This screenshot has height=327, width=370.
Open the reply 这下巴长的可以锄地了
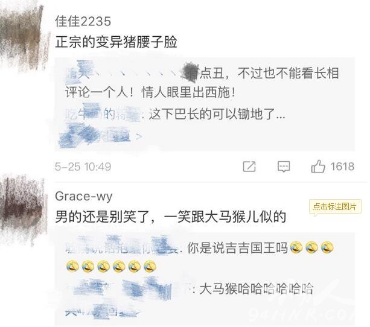(x=217, y=114)
